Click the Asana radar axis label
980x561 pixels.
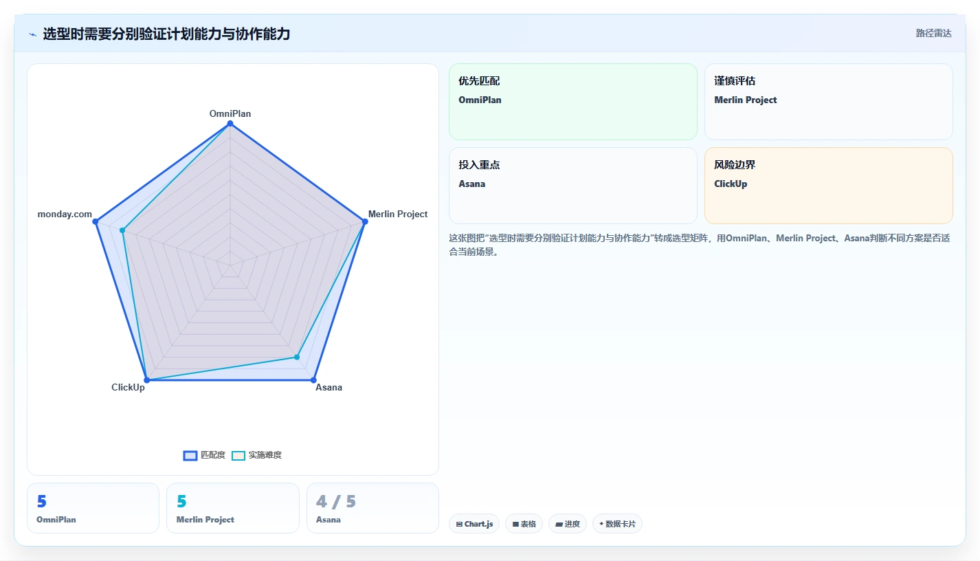(x=328, y=387)
